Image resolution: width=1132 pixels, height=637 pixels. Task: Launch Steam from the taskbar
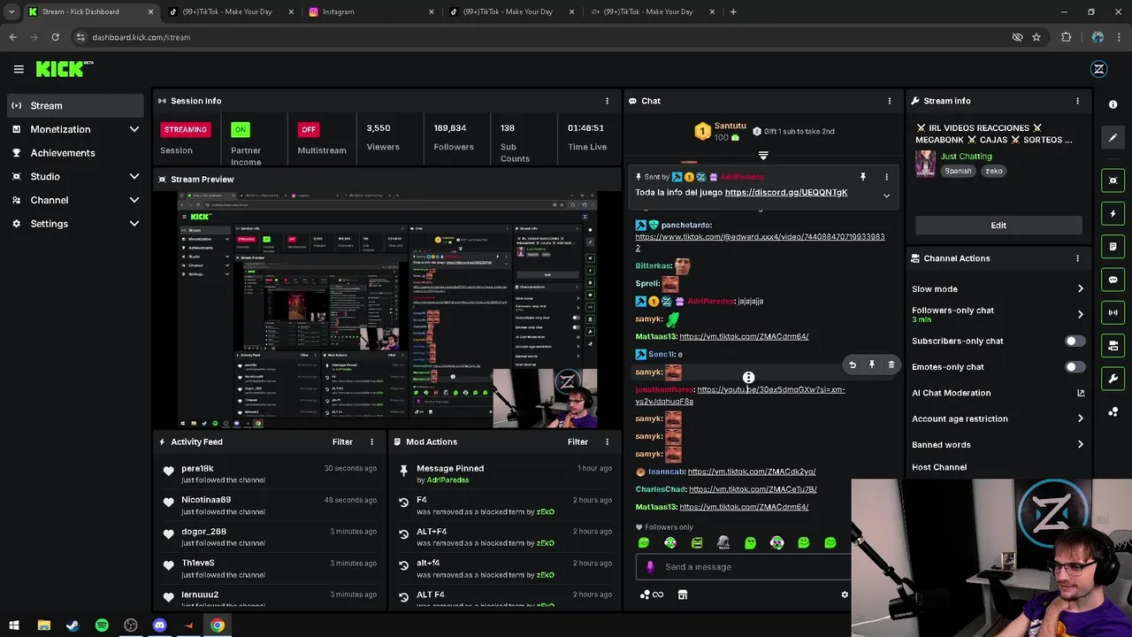pyautogui.click(x=73, y=625)
